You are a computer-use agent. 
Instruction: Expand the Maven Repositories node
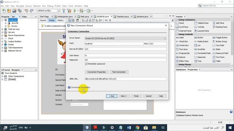click(x=2, y=35)
